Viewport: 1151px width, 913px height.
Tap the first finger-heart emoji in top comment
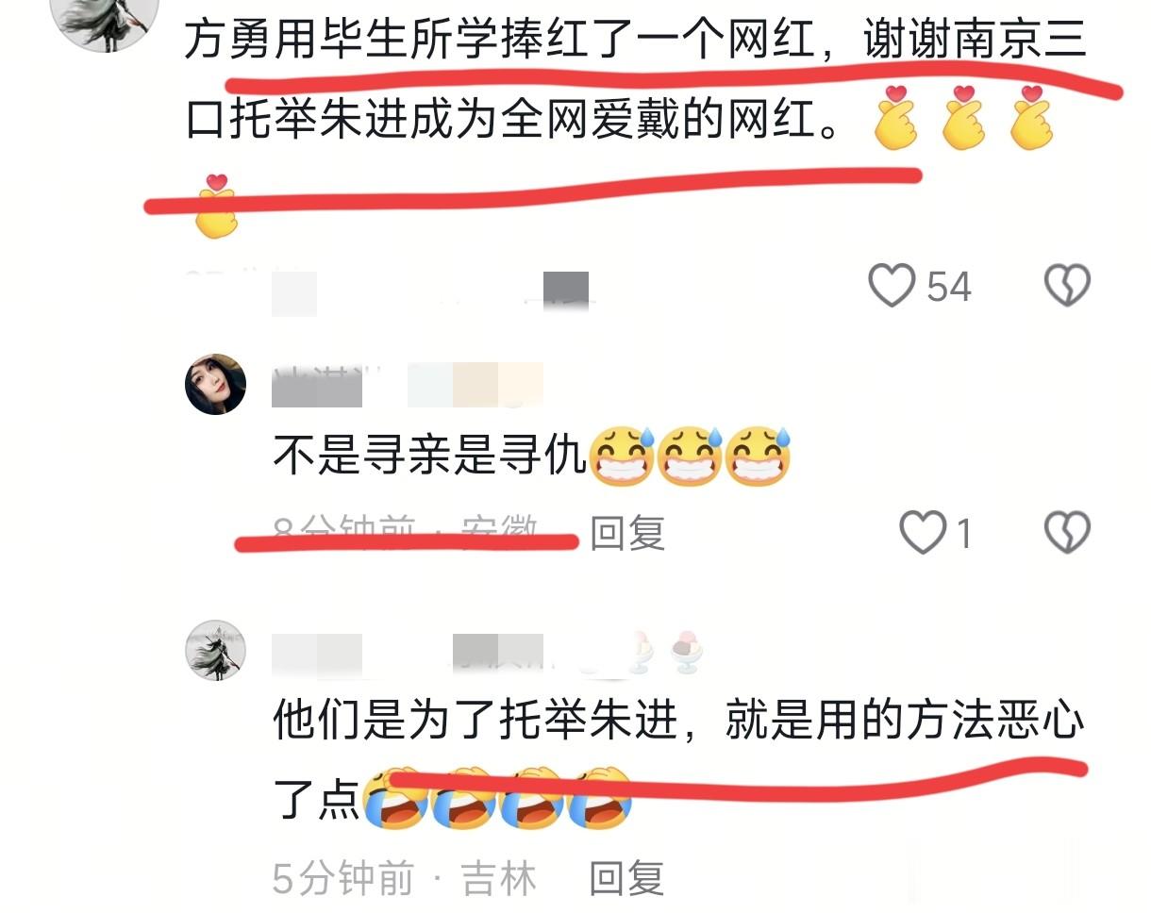[x=895, y=117]
